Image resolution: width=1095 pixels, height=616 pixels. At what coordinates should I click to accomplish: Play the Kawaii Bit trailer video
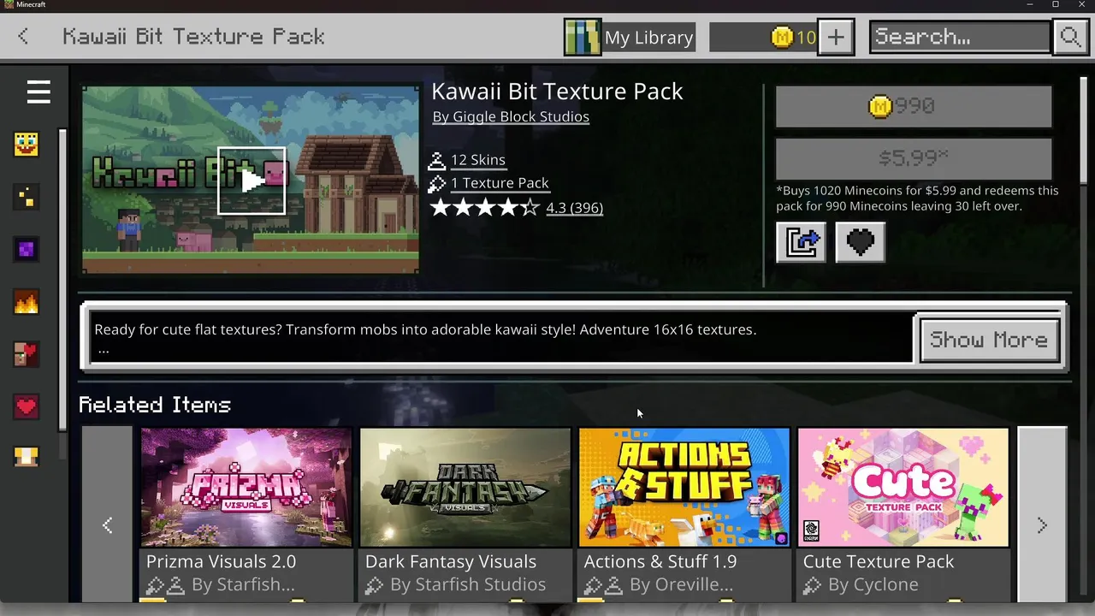tap(252, 181)
